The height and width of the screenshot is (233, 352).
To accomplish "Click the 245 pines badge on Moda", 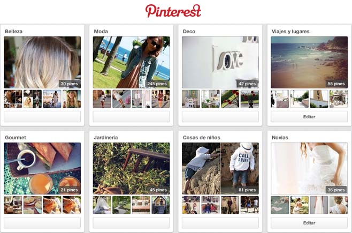I will [157, 84].
